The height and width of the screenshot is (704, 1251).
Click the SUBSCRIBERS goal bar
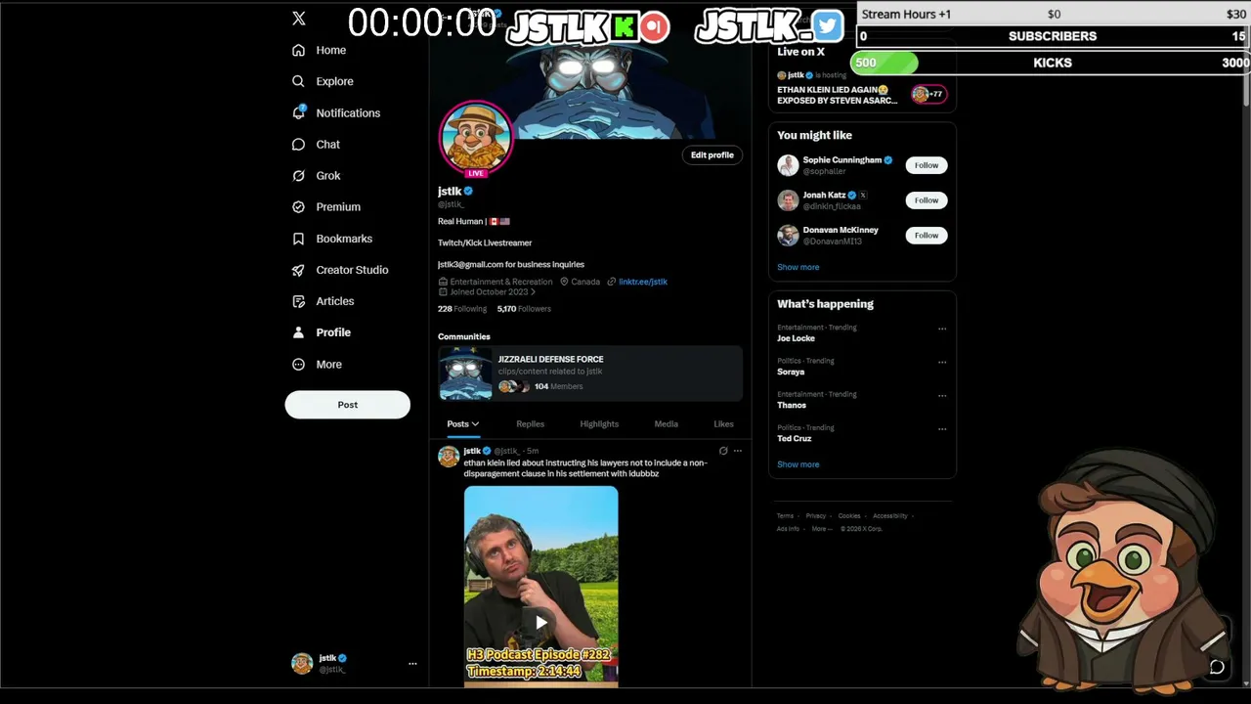click(1053, 36)
